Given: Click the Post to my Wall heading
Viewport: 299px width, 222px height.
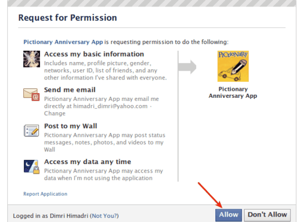Looking at the screenshot, I should 71,126.
